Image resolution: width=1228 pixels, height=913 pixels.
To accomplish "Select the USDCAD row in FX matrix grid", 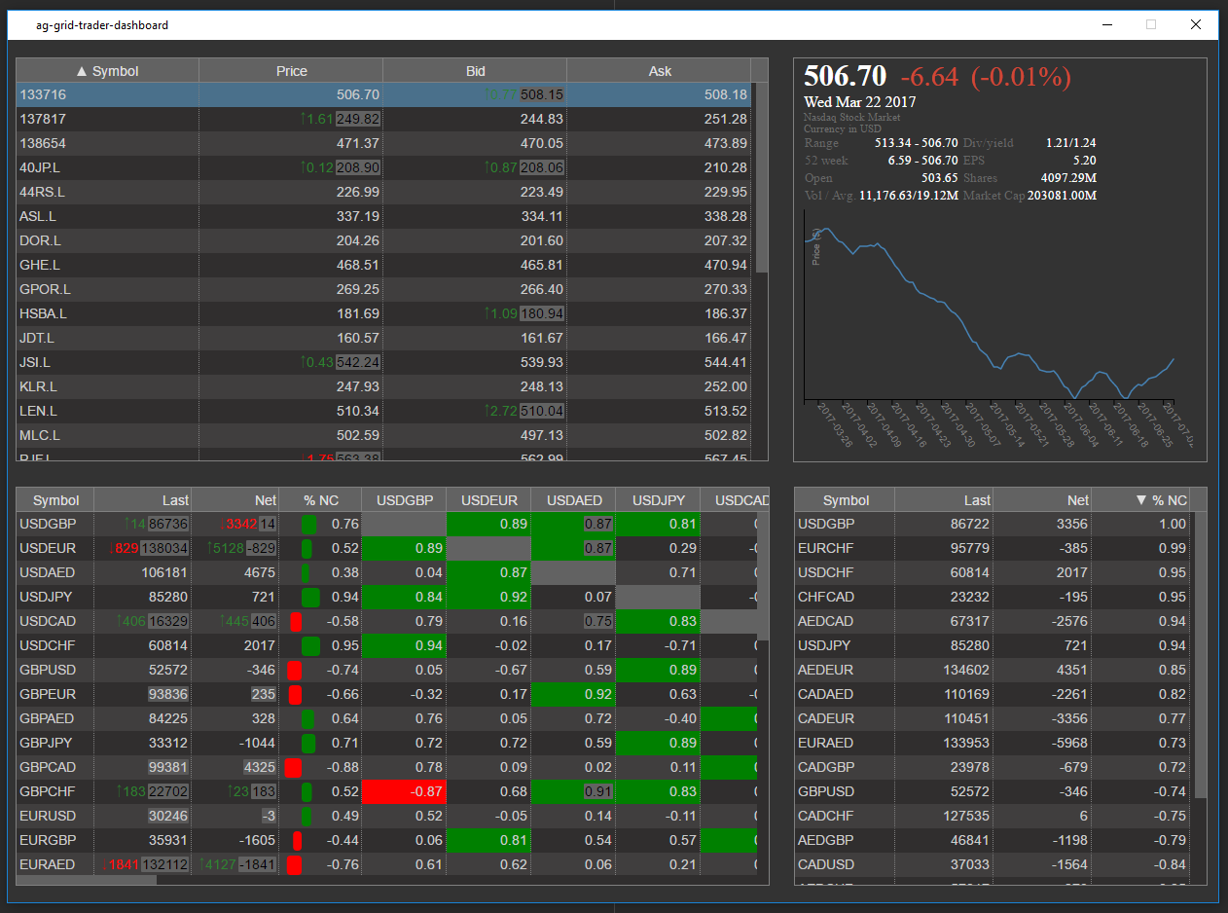I will coord(386,621).
